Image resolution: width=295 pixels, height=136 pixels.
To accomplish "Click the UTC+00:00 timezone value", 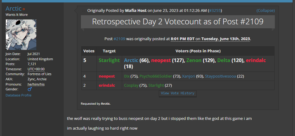I will click(36, 69).
